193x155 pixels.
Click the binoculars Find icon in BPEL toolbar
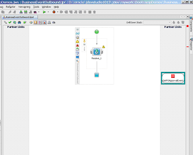tap(19, 22)
